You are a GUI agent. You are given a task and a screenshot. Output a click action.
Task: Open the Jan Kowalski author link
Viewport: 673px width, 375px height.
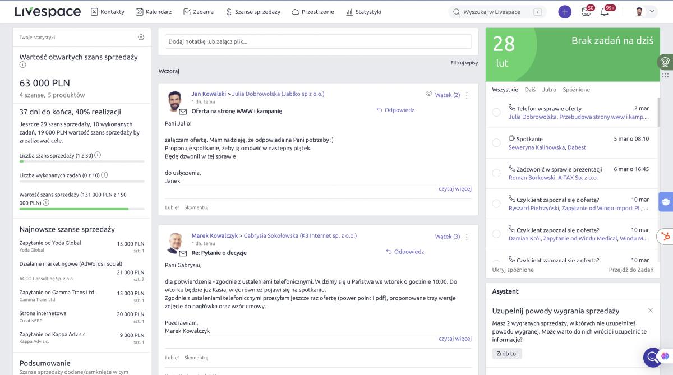point(209,94)
